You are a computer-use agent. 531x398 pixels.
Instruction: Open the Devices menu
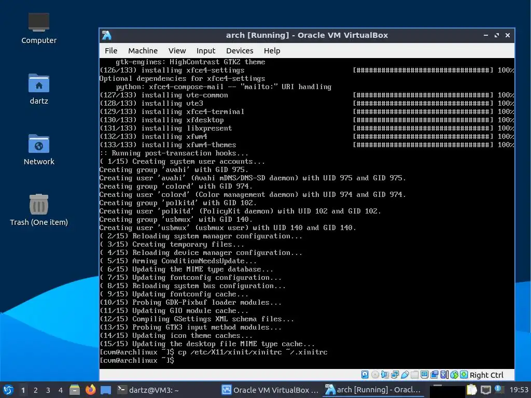240,51
